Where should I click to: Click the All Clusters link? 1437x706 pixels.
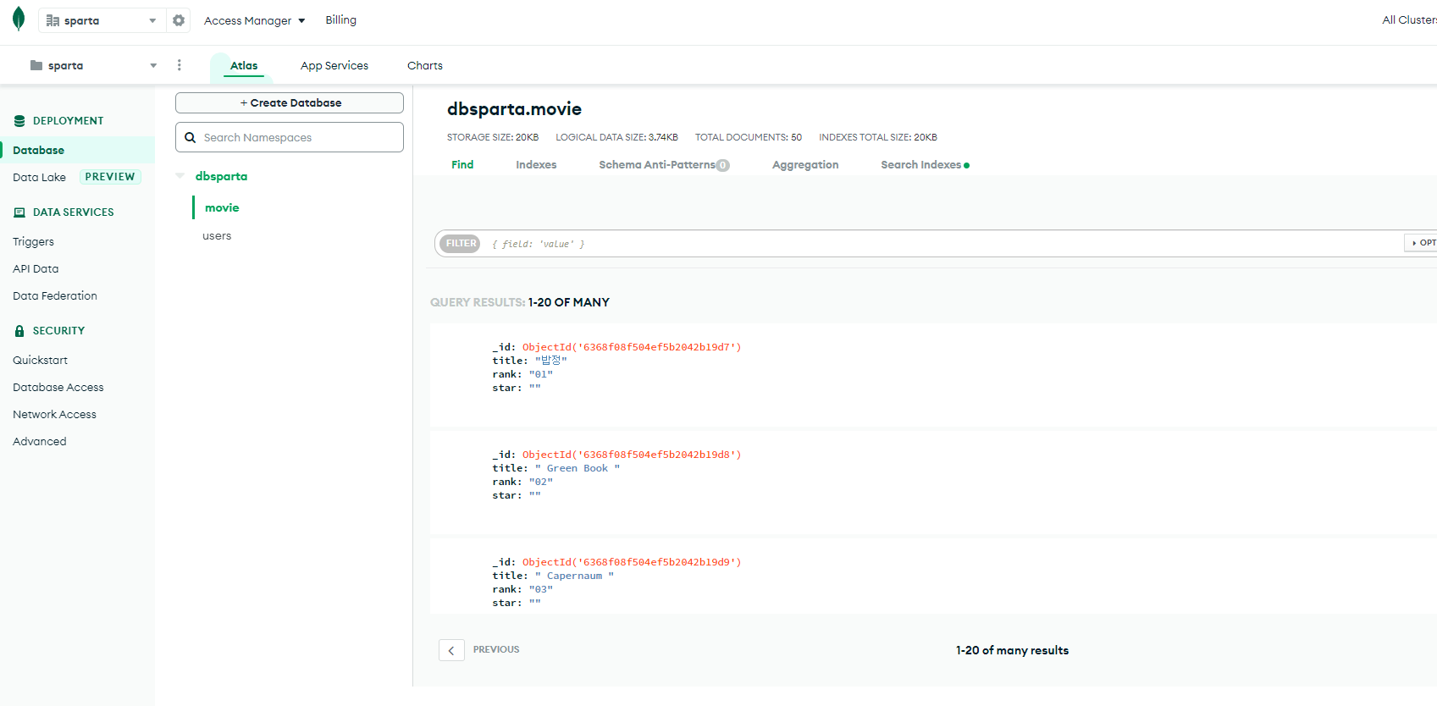click(x=1410, y=19)
